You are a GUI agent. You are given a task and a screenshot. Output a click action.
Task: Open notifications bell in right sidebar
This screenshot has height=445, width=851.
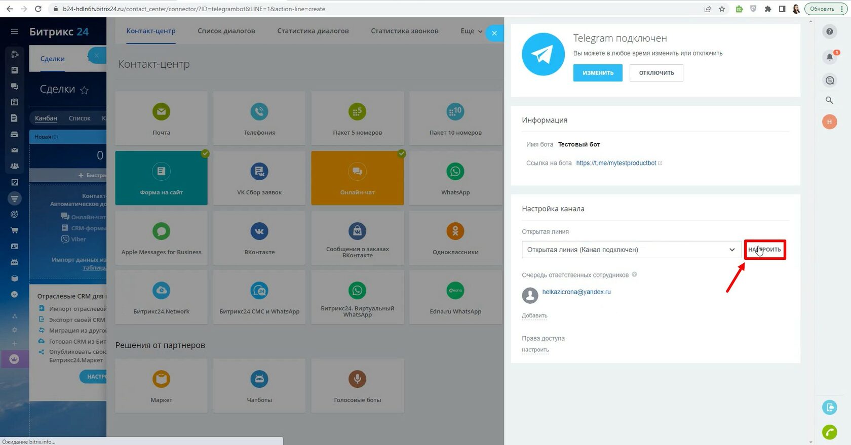pos(829,57)
